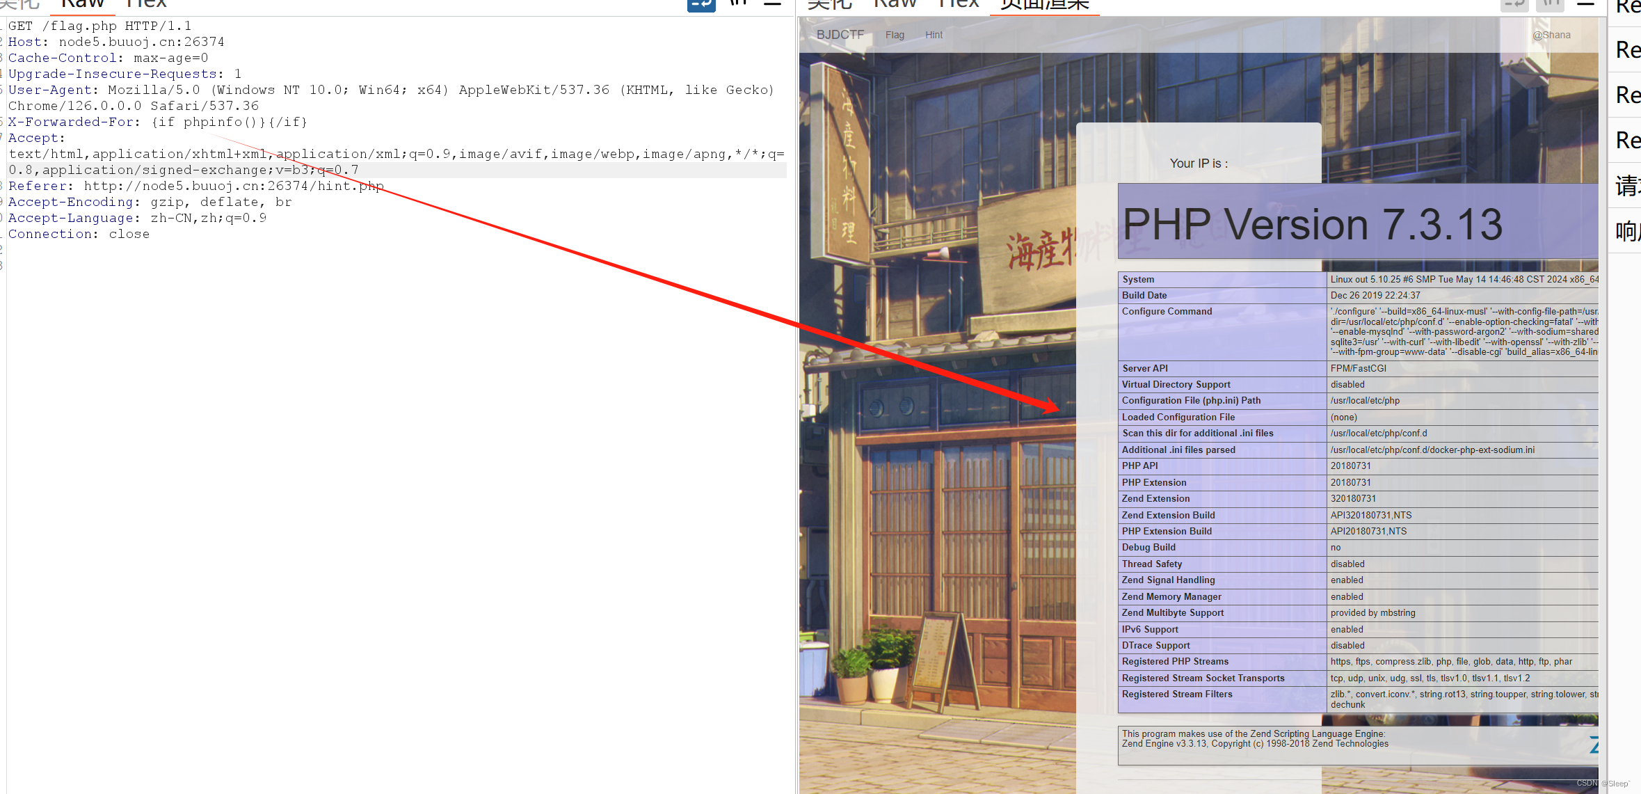Expand inspector row starting with 请
Screen dimensions: 1641x794
click(x=1626, y=186)
